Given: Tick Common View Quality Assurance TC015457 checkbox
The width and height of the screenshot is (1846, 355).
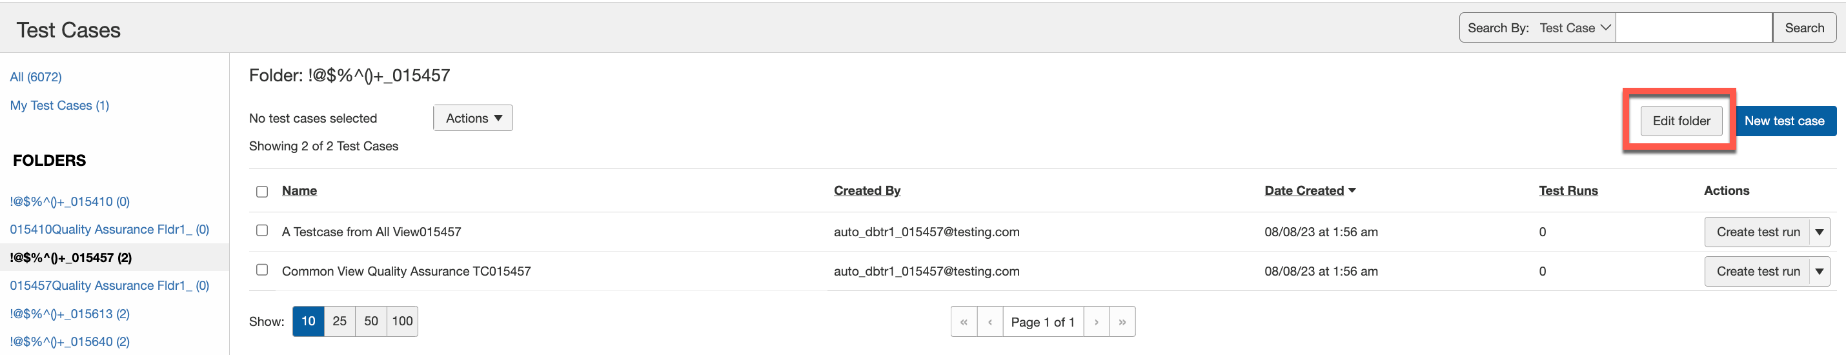Looking at the screenshot, I should click(262, 270).
